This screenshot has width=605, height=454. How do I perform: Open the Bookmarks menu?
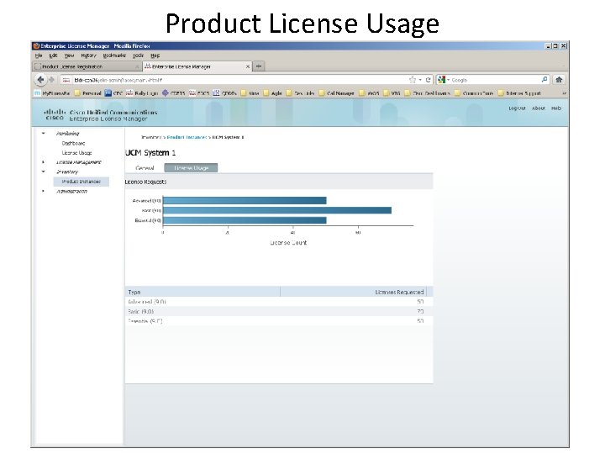[114, 55]
